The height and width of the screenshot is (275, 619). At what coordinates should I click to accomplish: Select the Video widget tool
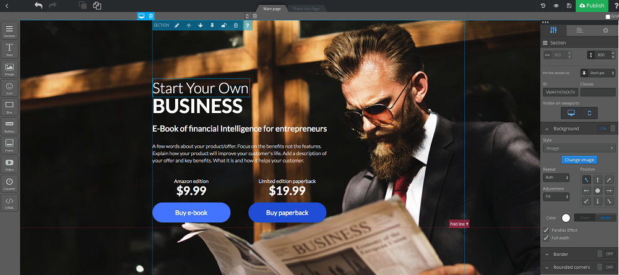(9, 164)
